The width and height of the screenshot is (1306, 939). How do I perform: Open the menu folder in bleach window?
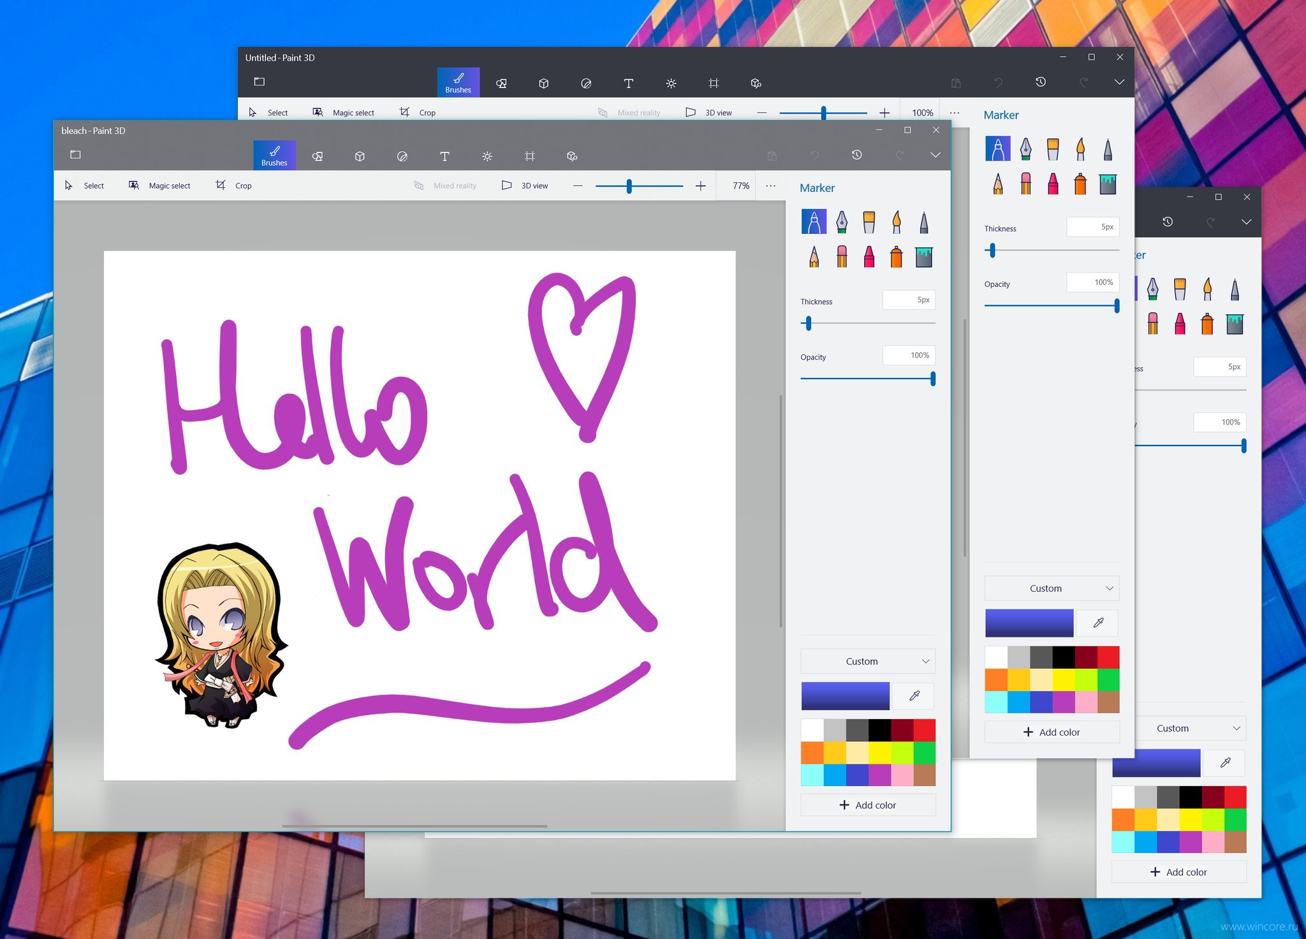tap(75, 154)
